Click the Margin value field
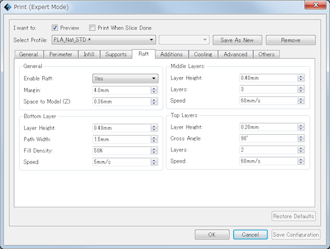The image size is (330, 249). (x=121, y=90)
